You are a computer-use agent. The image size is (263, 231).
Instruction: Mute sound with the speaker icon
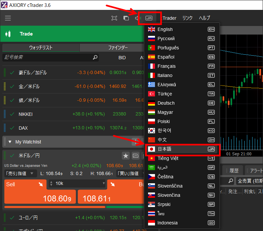(138, 18)
